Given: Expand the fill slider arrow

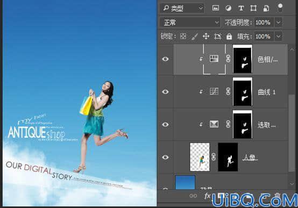Looking at the screenshot, I should coord(279,37).
